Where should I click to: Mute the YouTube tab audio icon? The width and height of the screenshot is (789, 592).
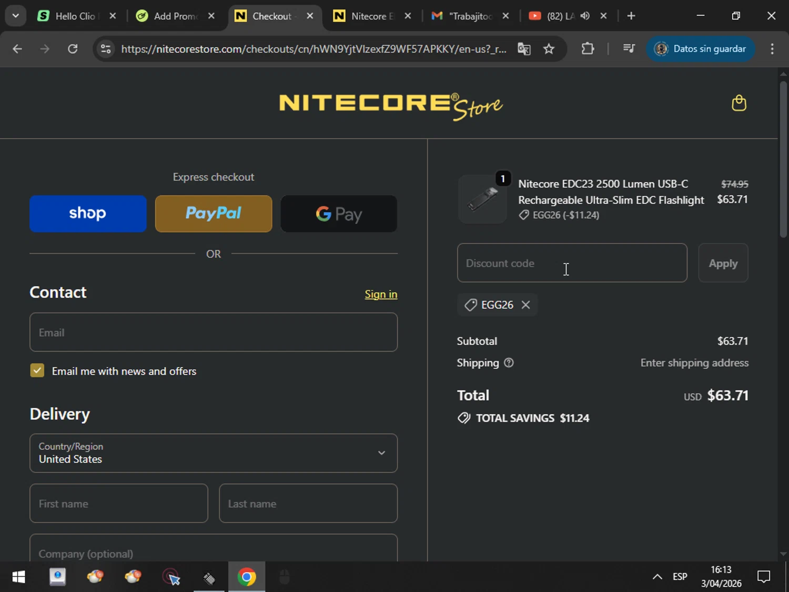click(585, 16)
